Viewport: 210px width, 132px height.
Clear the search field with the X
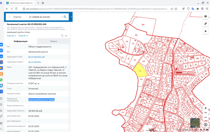61,17
